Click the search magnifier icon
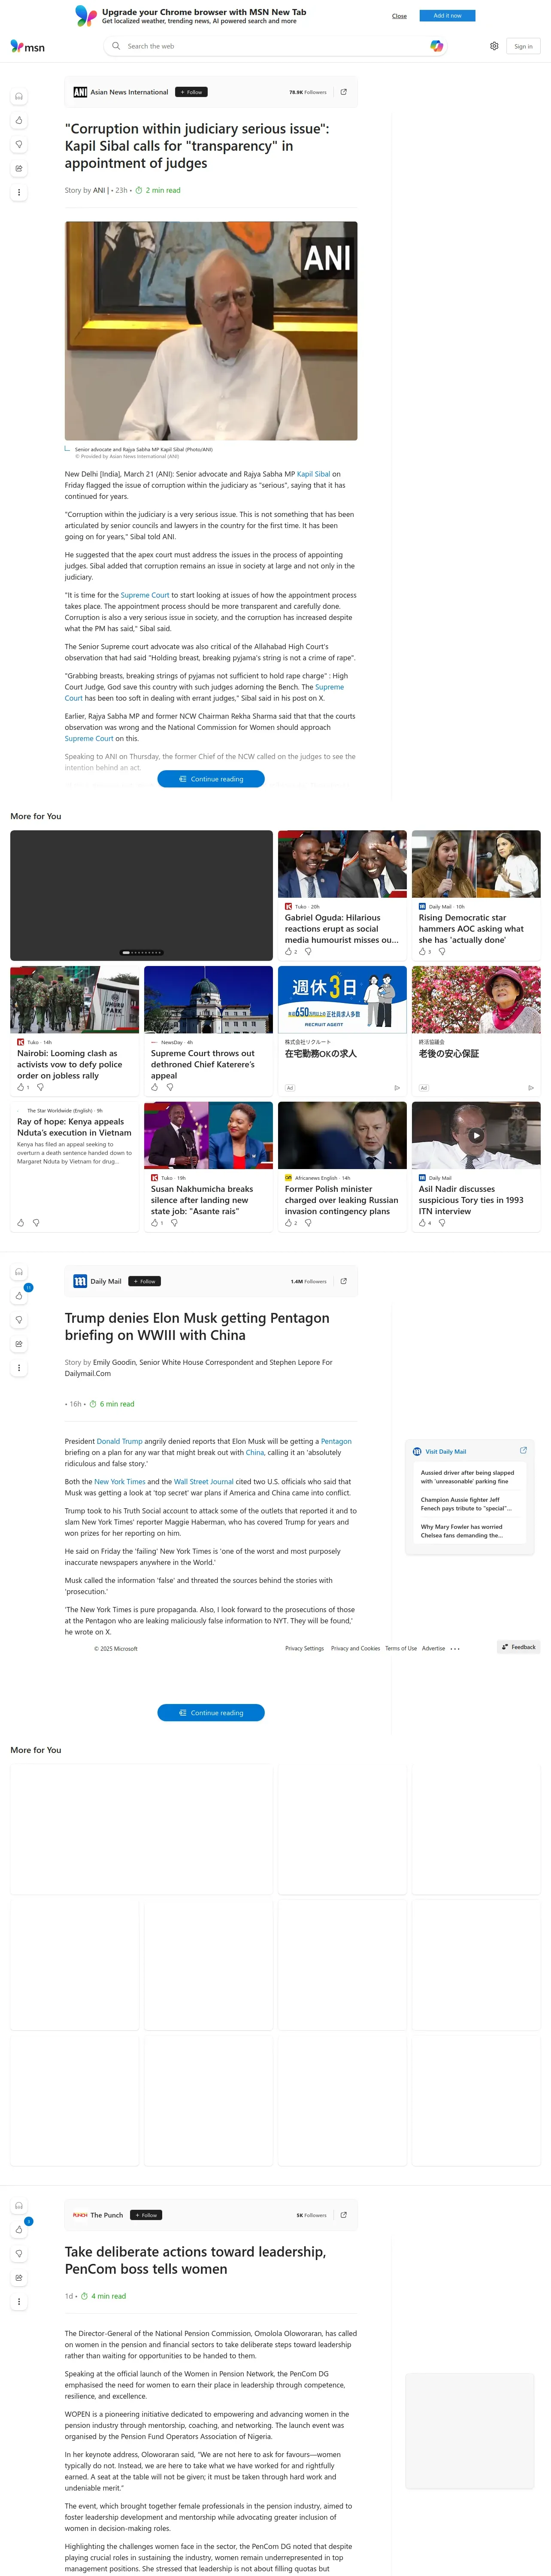Image resolution: width=551 pixels, height=2576 pixels. [x=116, y=46]
